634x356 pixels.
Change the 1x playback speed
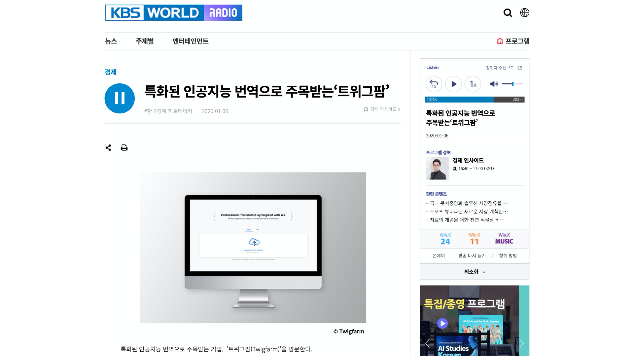[473, 84]
